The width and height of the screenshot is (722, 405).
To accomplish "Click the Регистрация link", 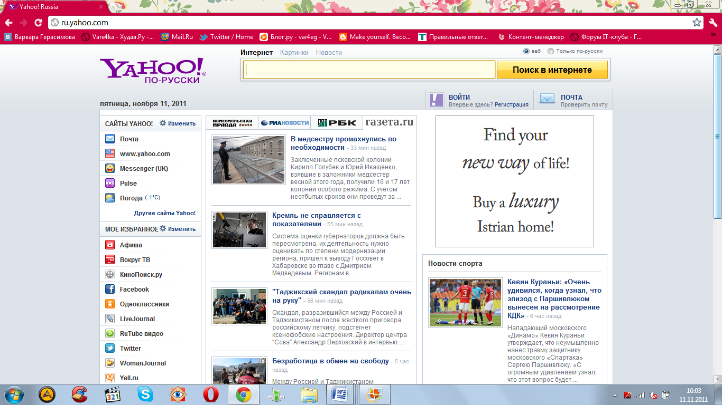I will (x=512, y=104).
